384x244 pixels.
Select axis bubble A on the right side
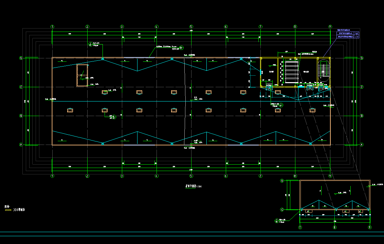[361, 145]
